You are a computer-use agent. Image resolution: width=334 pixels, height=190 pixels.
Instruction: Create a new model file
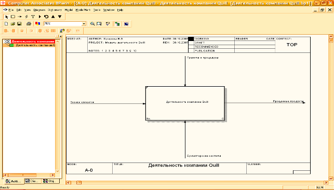click(6, 23)
